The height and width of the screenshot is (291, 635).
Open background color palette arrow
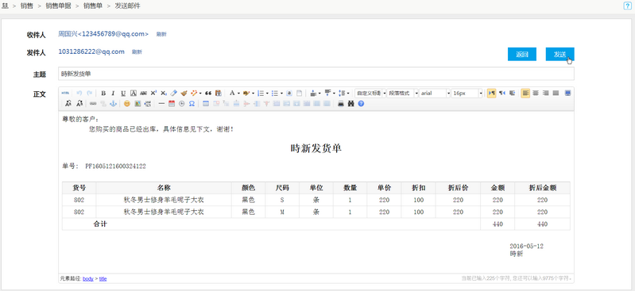click(253, 93)
